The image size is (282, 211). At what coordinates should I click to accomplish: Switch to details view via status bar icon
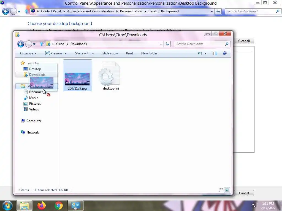tap(221, 190)
